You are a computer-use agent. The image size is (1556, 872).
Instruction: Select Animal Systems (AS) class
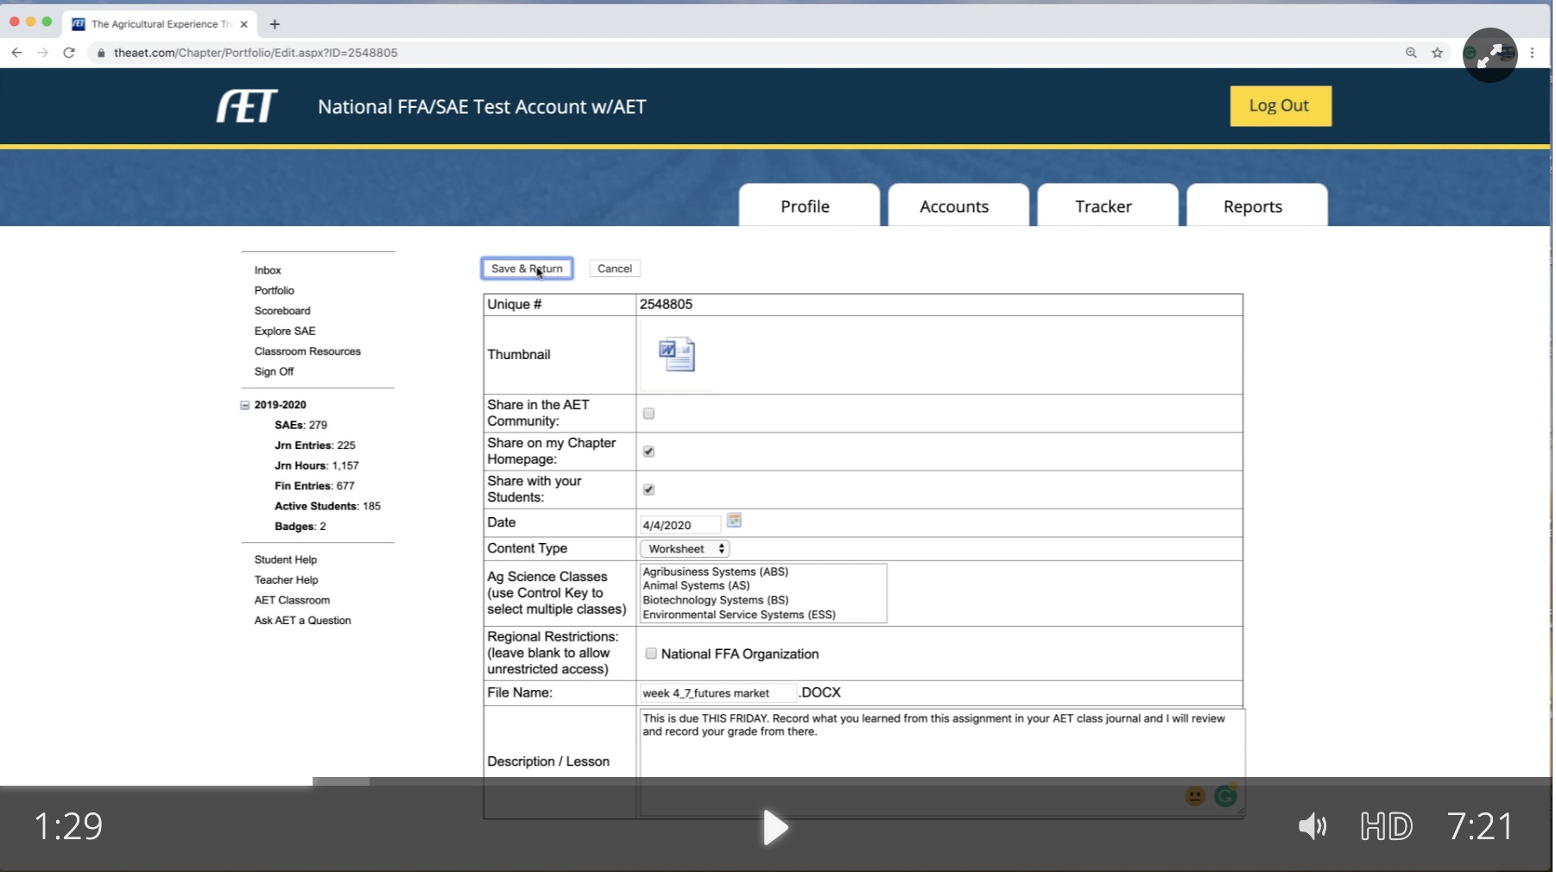pos(696,585)
